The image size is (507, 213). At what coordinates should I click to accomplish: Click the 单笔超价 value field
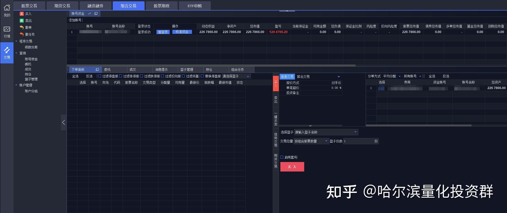click(x=321, y=88)
